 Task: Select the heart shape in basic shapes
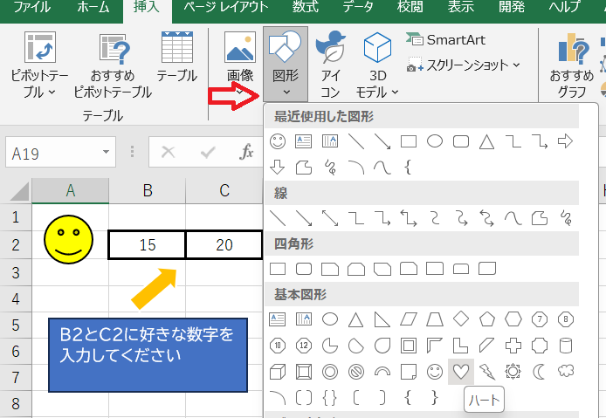[460, 371]
